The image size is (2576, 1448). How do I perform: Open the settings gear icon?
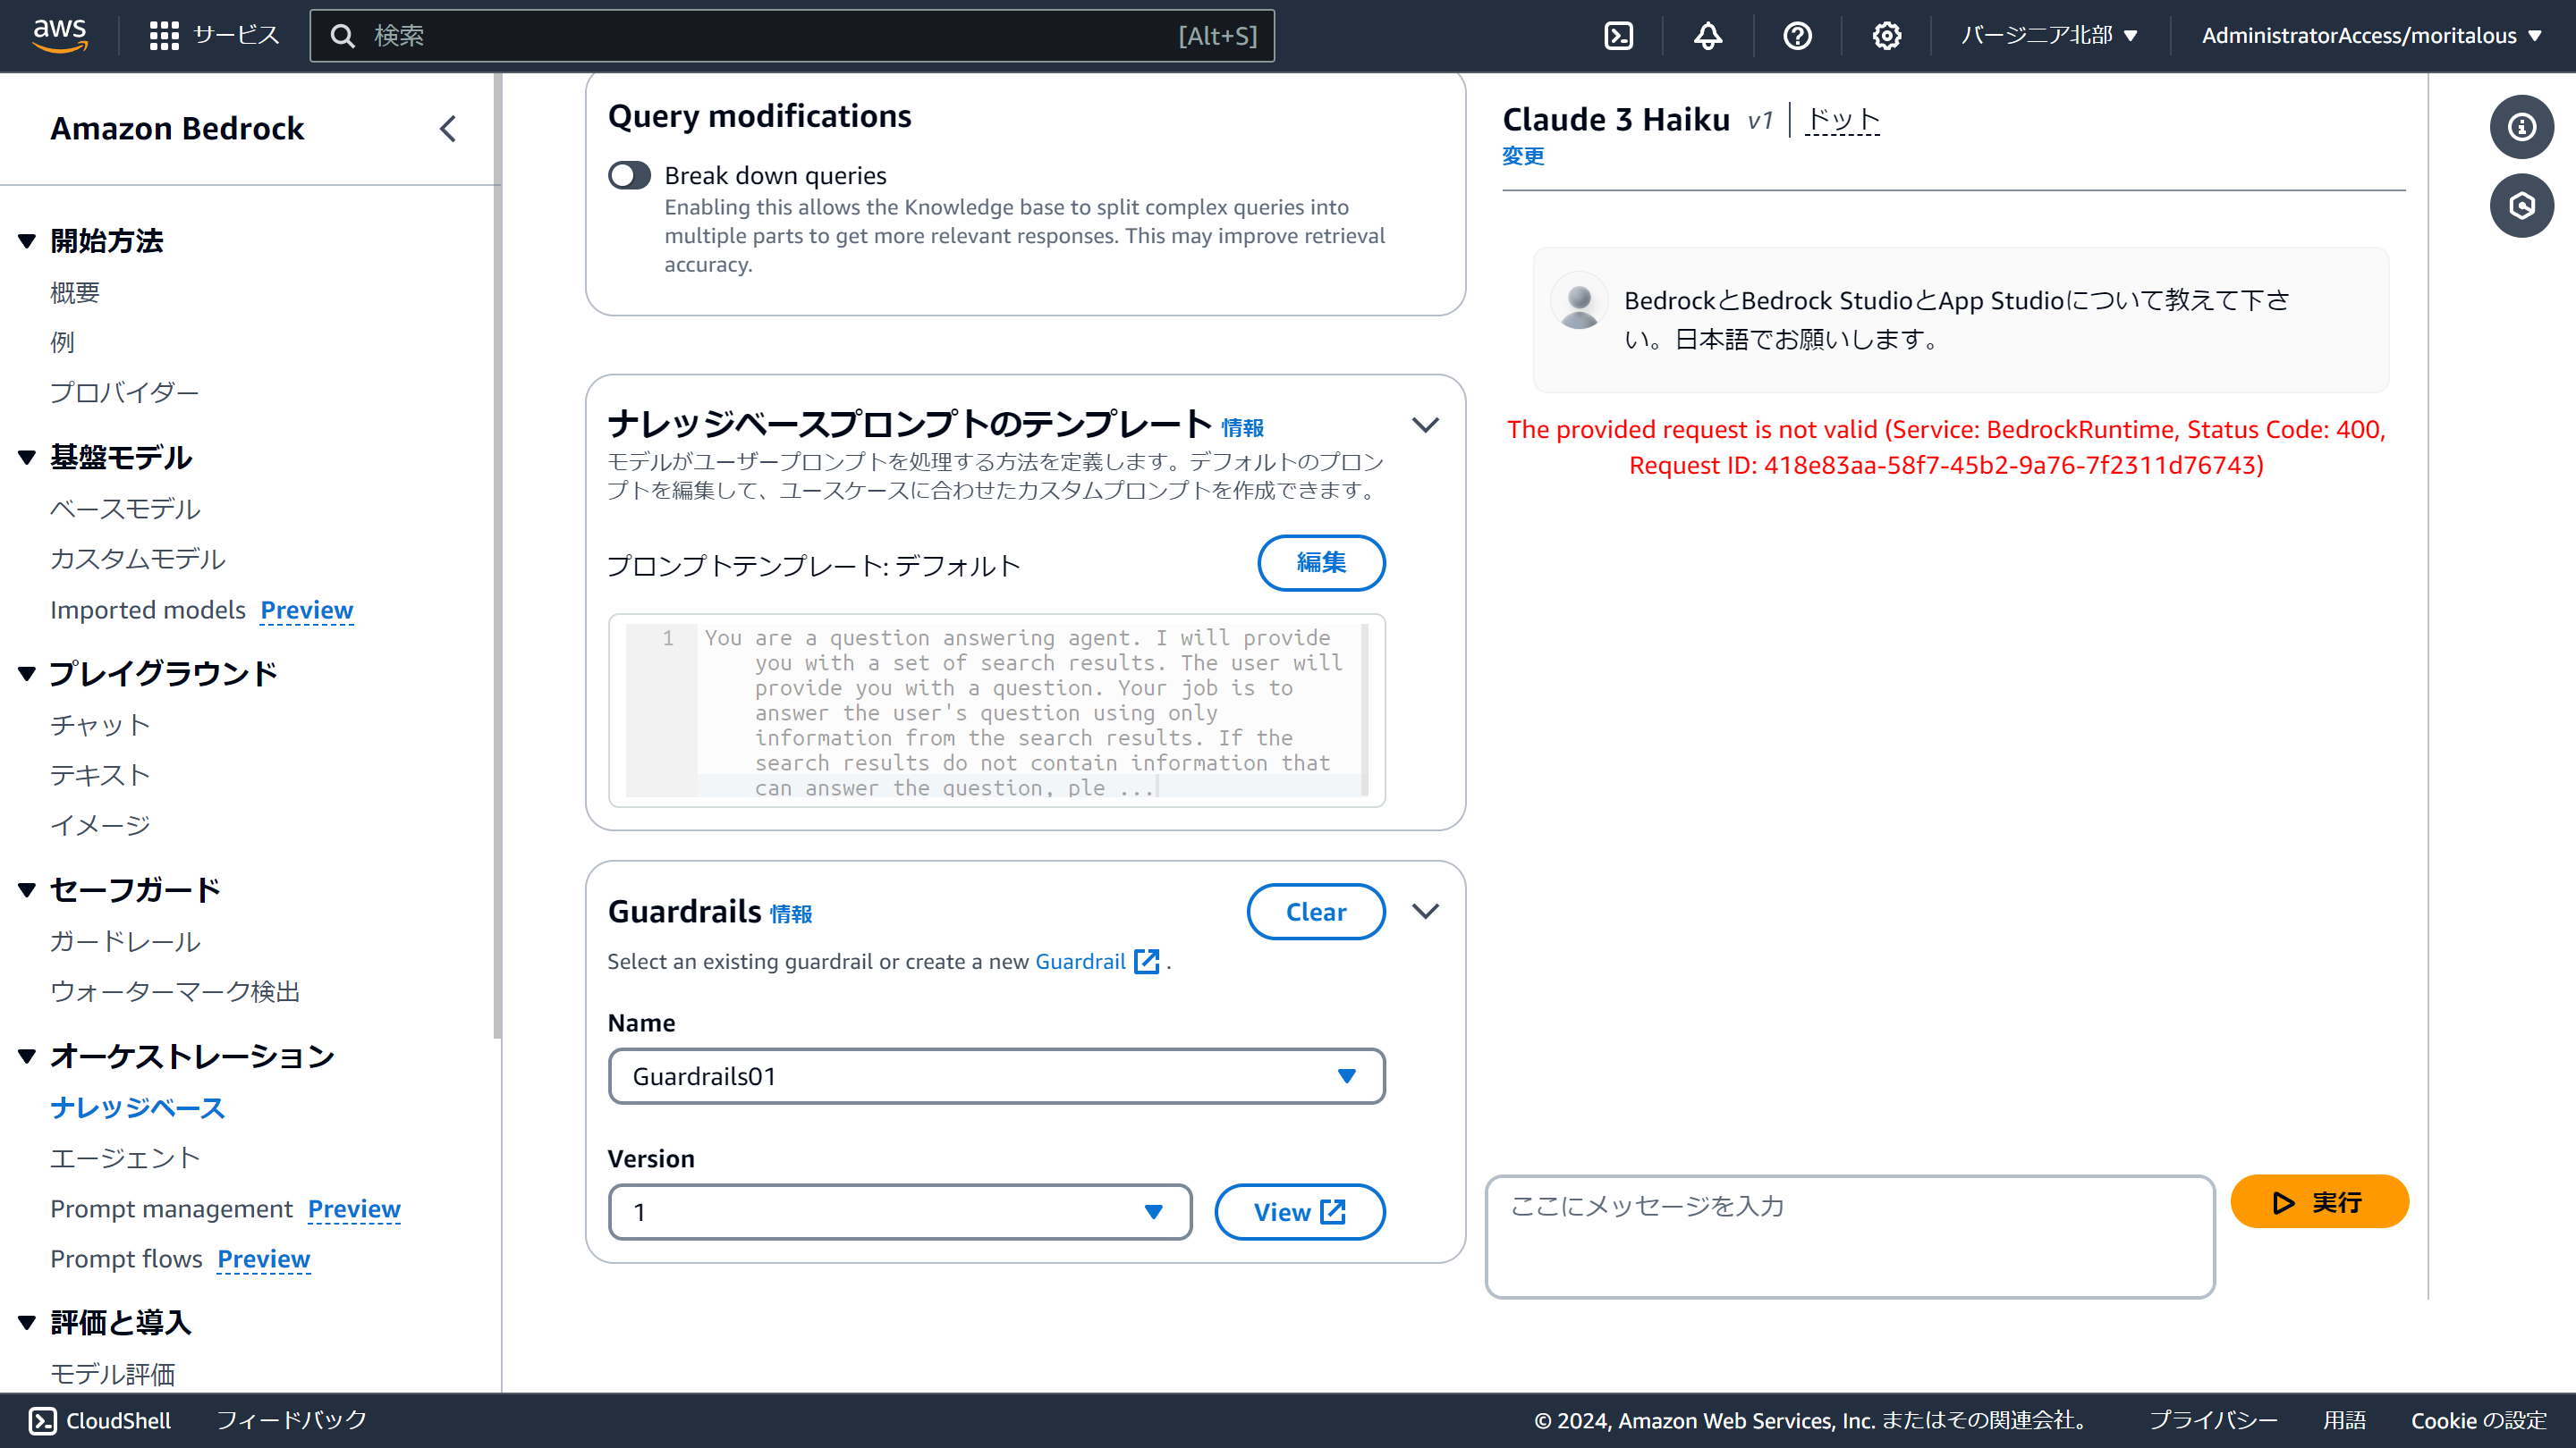click(x=1886, y=36)
